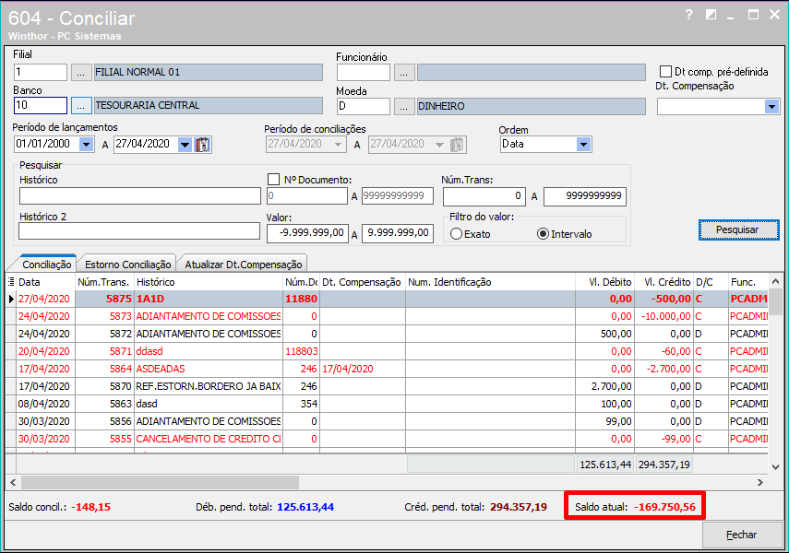Focus the Núm.Trans starting value field
Viewport: 789px width, 553px height.
click(484, 196)
